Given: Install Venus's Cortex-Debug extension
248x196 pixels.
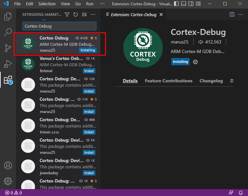Looking at the screenshot, I should (89, 71).
